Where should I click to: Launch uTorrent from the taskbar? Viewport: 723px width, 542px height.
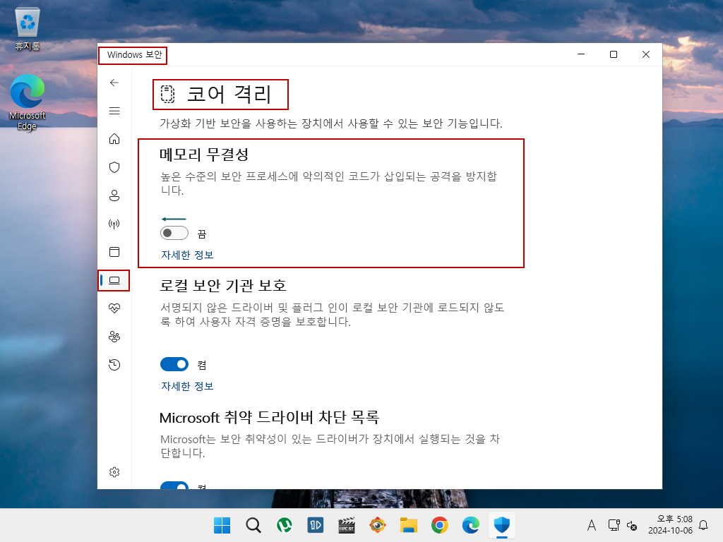pos(285,525)
